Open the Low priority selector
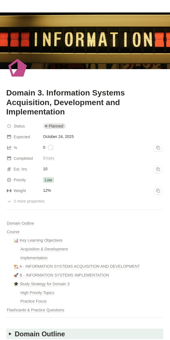The height and width of the screenshot is (340, 170). [x=48, y=180]
